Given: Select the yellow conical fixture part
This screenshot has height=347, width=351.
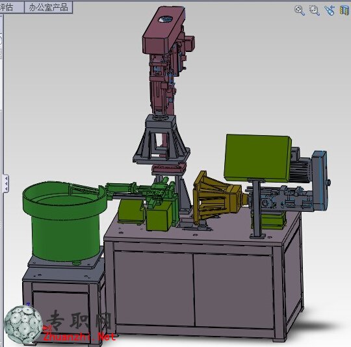Looking at the screenshot, I should 216,198.
